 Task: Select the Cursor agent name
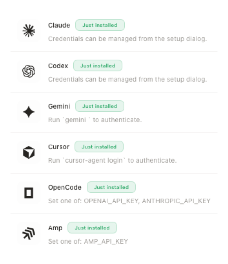pos(59,147)
